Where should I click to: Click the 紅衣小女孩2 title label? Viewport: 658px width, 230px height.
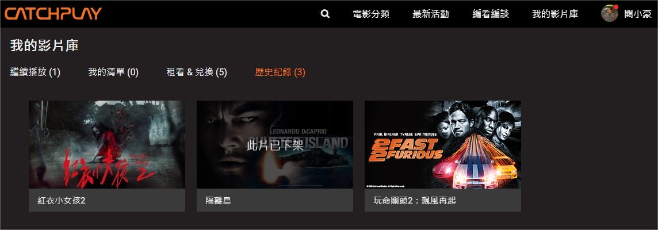(62, 201)
